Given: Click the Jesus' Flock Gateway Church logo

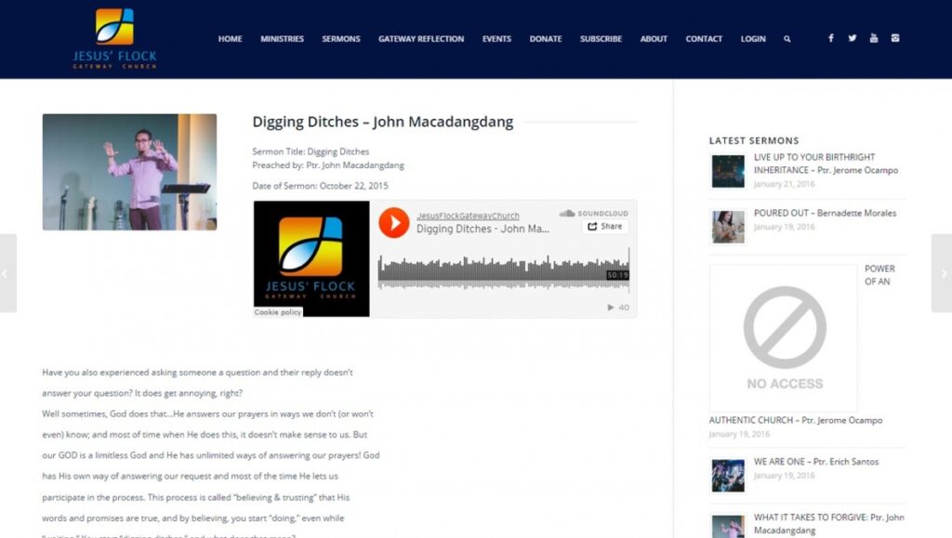Looking at the screenshot, I should click(114, 39).
